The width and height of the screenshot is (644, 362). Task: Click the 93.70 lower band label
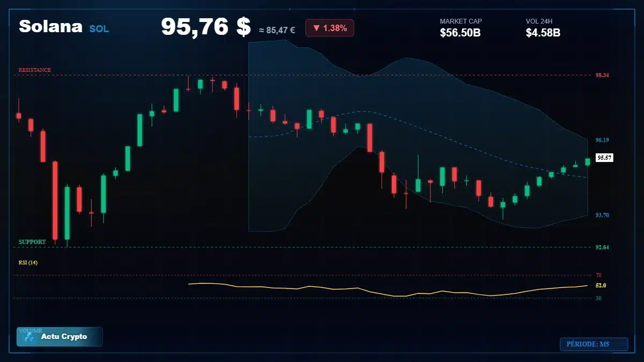[x=602, y=215]
